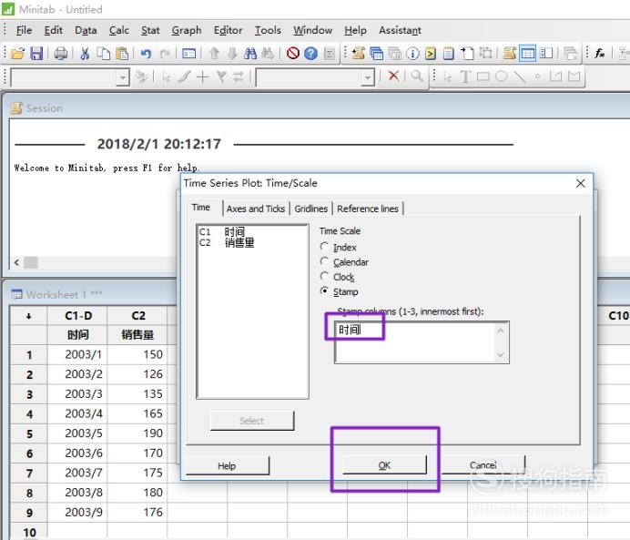Image resolution: width=630 pixels, height=540 pixels.
Task: Open the Graph menu
Action: pyautogui.click(x=187, y=30)
